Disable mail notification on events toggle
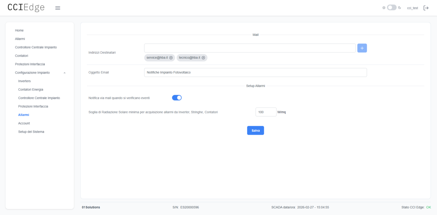The image size is (437, 215). (177, 98)
